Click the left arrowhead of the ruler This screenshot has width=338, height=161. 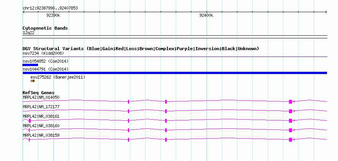[x=24, y=12]
